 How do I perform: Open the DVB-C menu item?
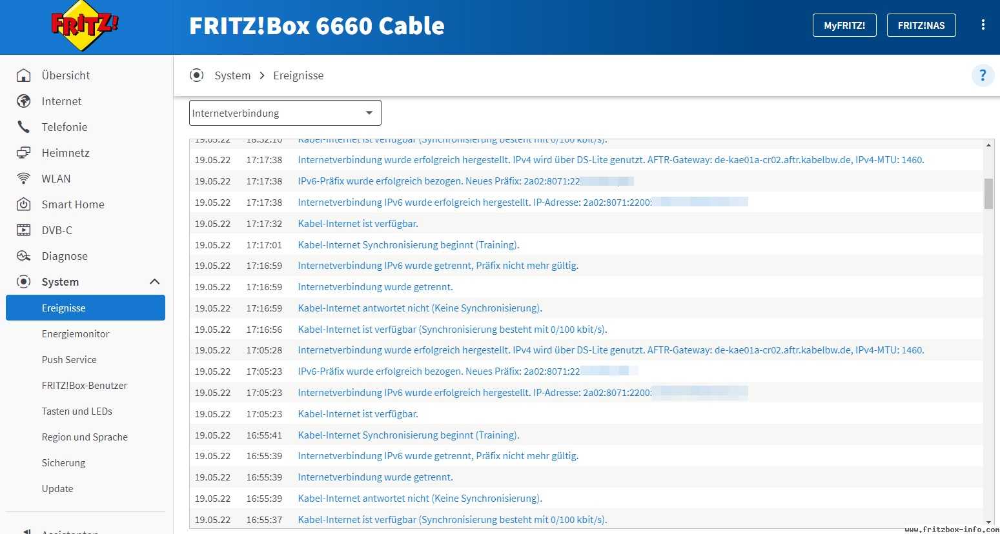pyautogui.click(x=57, y=230)
